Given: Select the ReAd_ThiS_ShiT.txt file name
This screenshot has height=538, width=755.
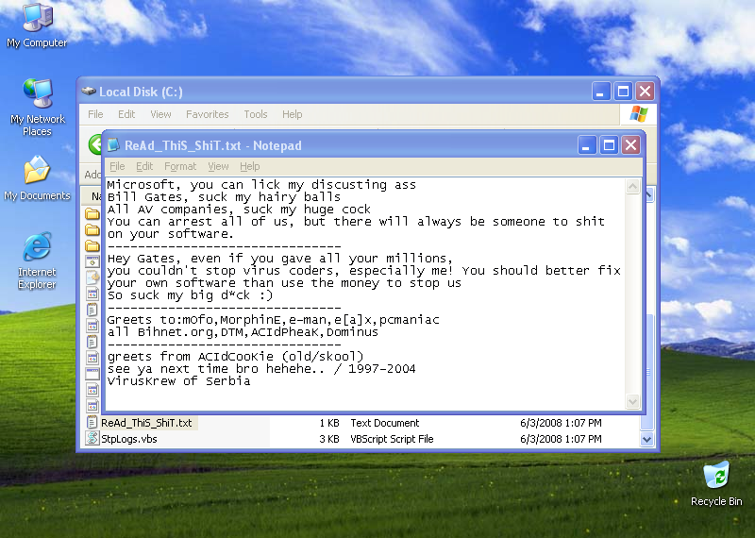Looking at the screenshot, I should [x=146, y=423].
